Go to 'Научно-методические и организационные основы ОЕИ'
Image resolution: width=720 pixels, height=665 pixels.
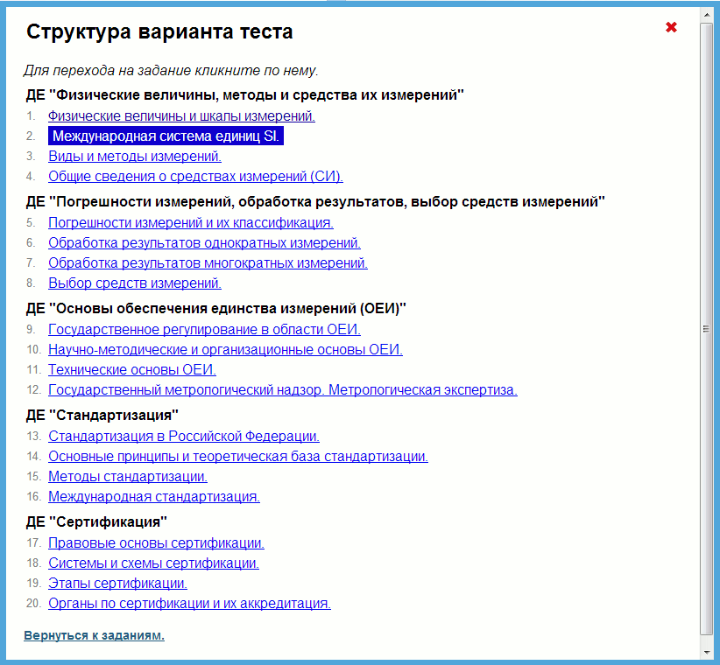click(225, 350)
